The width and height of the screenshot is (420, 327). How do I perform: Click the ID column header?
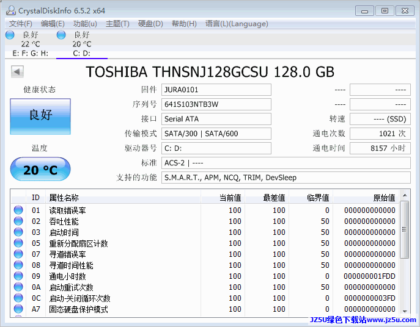tap(35, 198)
